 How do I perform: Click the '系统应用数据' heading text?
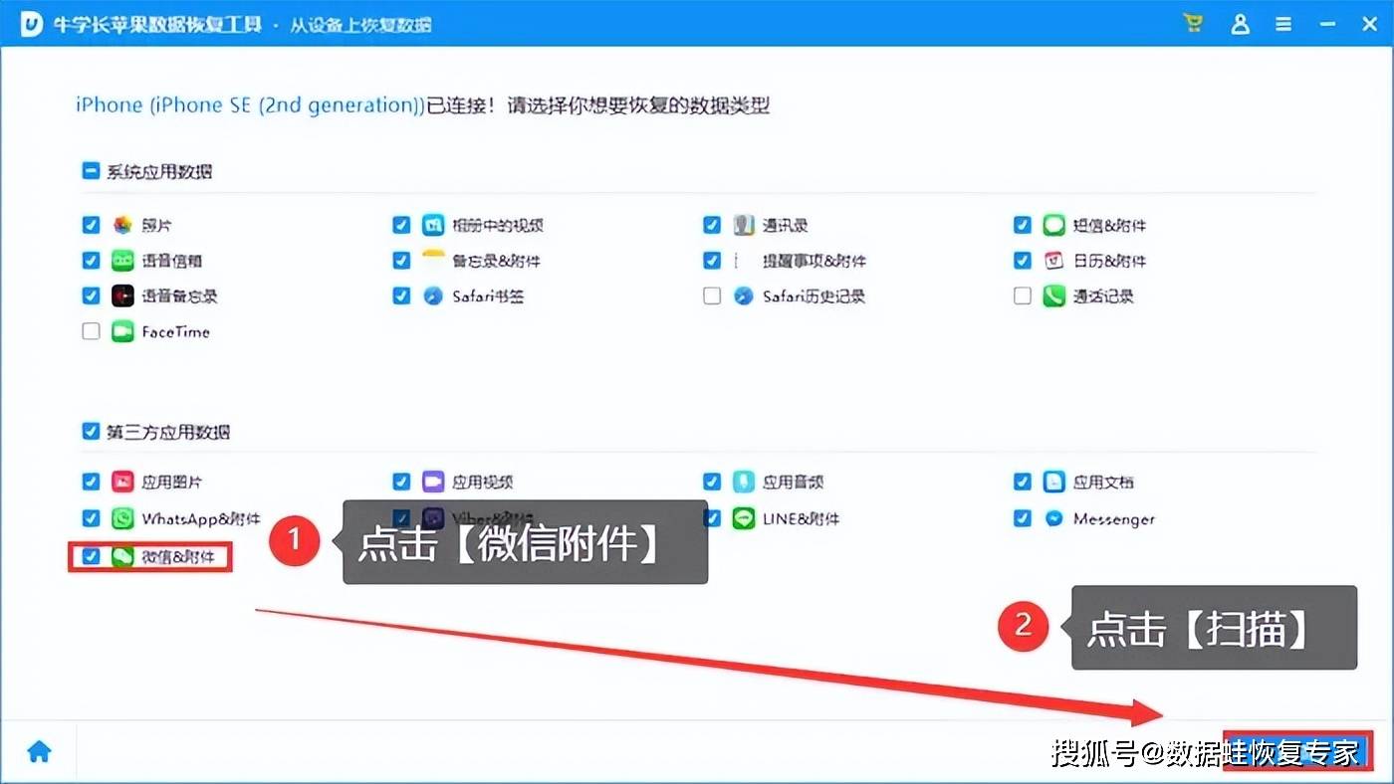[159, 171]
